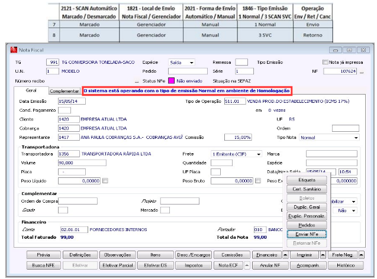Click the Financeiro button
Image resolution: width=377 pixels, height=279 pixels.
tap(267, 255)
